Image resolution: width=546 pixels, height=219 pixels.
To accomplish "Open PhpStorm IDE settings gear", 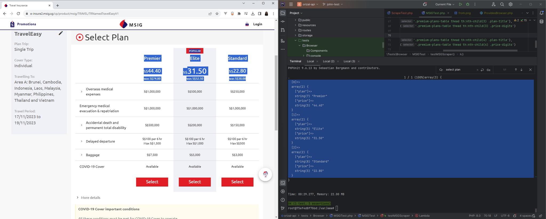I will (x=511, y=4).
